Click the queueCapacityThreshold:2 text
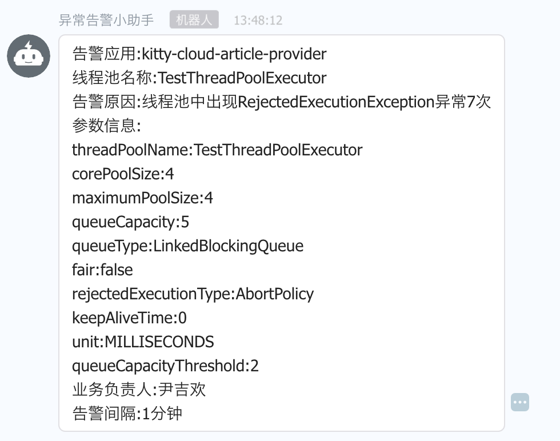Image resolution: width=560 pixels, height=441 pixels. [165, 366]
